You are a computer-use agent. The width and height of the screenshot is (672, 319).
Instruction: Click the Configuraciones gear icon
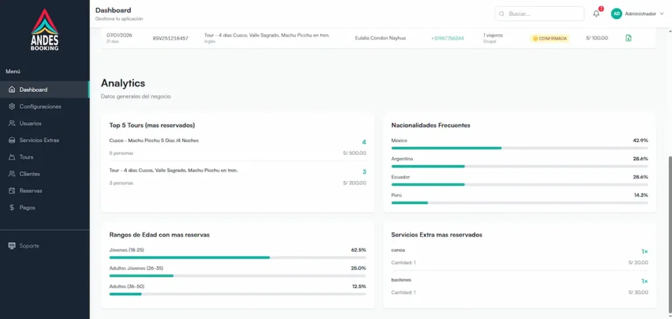[x=12, y=106]
